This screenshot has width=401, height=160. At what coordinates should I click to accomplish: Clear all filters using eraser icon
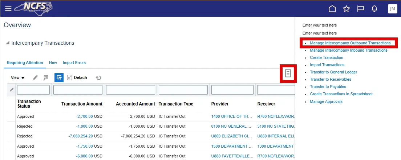click(12, 90)
